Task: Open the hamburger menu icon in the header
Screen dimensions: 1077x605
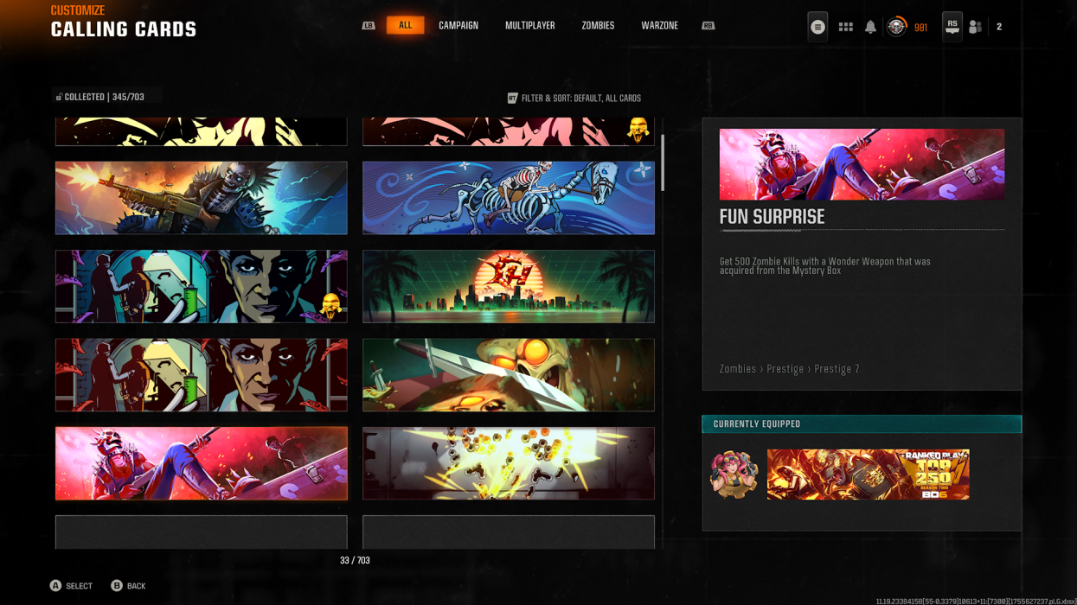Action: coord(817,27)
